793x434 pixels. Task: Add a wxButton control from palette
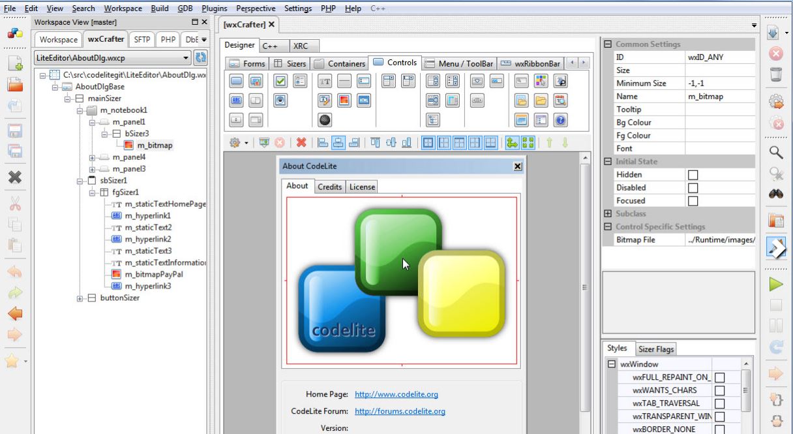pyautogui.click(x=237, y=82)
